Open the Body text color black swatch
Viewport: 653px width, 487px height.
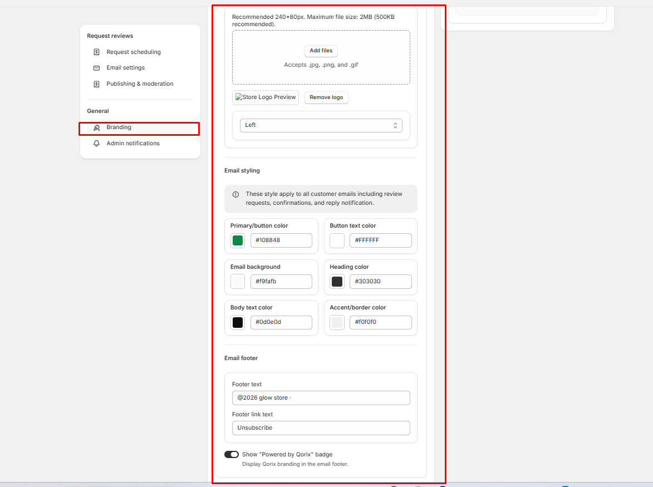(x=238, y=323)
